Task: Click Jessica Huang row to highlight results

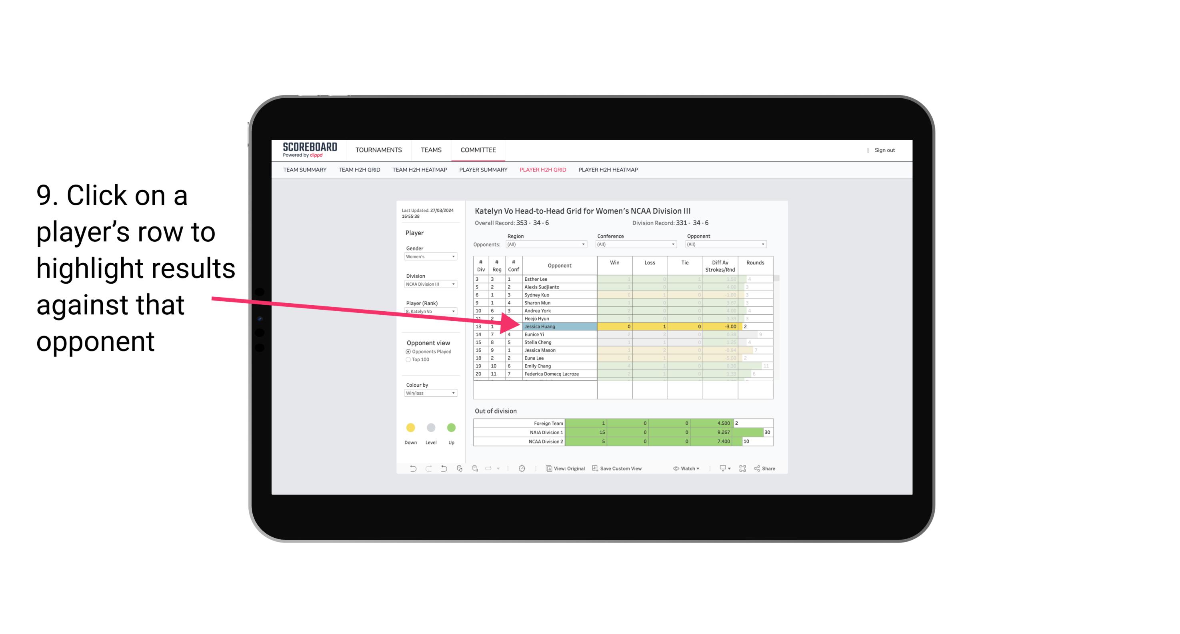Action: coord(556,326)
